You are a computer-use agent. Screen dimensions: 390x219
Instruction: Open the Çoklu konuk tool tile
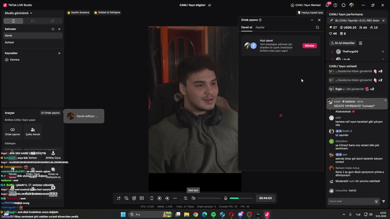(x=33, y=132)
